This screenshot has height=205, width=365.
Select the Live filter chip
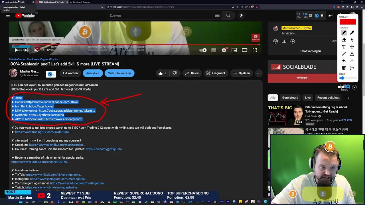pos(308,98)
